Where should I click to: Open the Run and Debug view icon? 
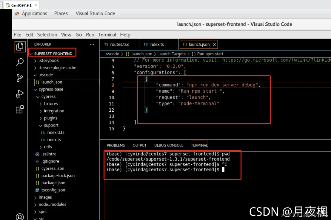[x=20, y=94]
